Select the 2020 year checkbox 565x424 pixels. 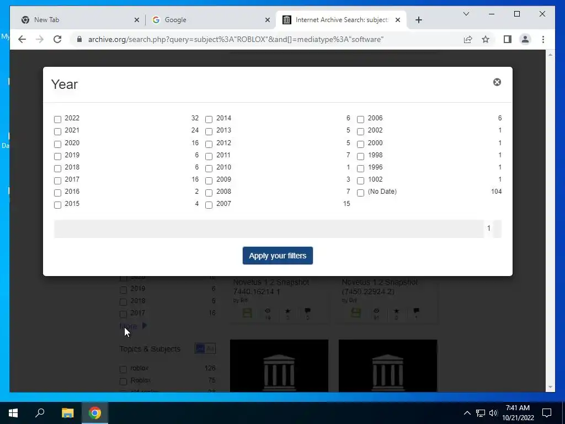(x=57, y=144)
